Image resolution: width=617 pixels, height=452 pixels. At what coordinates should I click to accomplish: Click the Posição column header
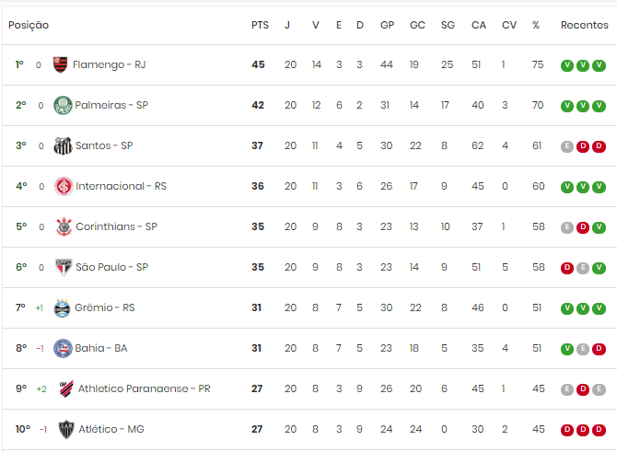(29, 25)
